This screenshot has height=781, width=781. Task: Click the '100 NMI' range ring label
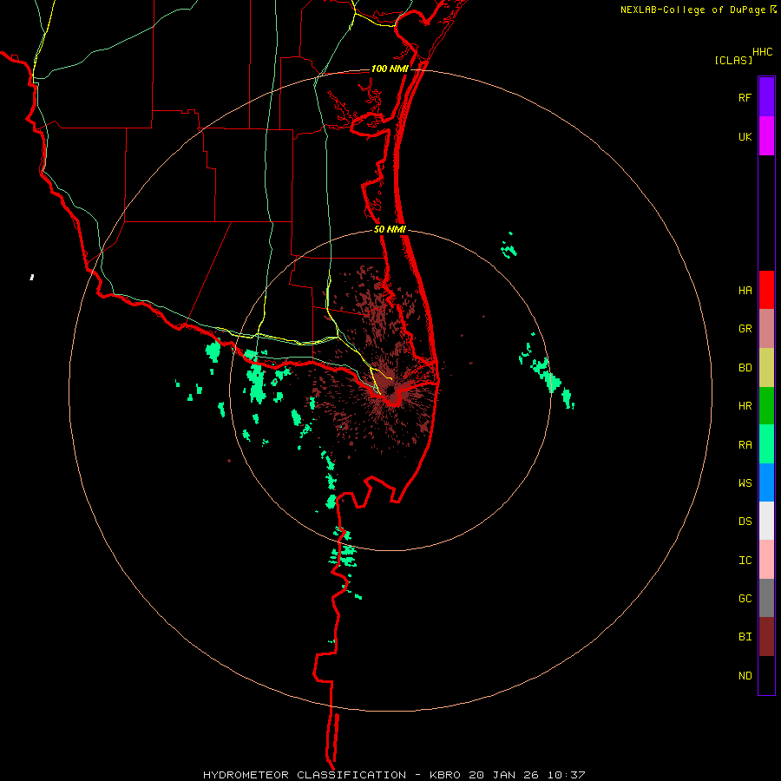[389, 69]
